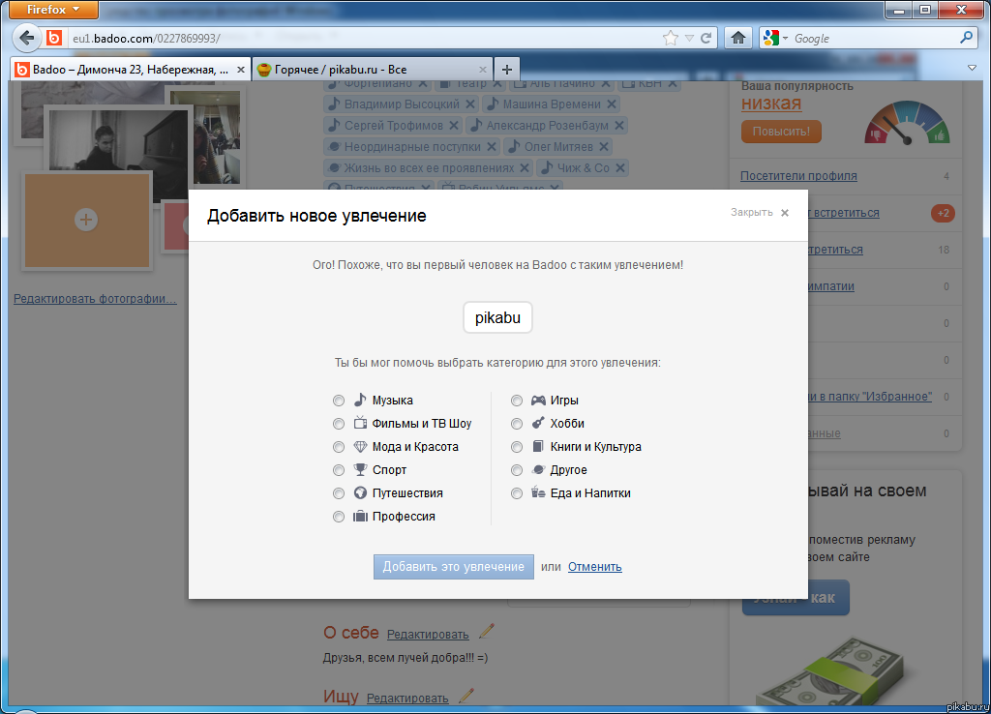Image resolution: width=991 pixels, height=714 pixels.
Task: Choose the Игры radio option
Action: pyautogui.click(x=517, y=401)
